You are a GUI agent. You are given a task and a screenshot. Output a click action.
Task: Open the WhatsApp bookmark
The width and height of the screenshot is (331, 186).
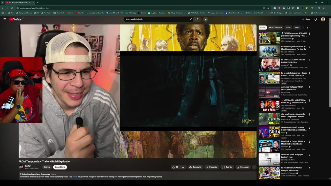click(x=131, y=13)
